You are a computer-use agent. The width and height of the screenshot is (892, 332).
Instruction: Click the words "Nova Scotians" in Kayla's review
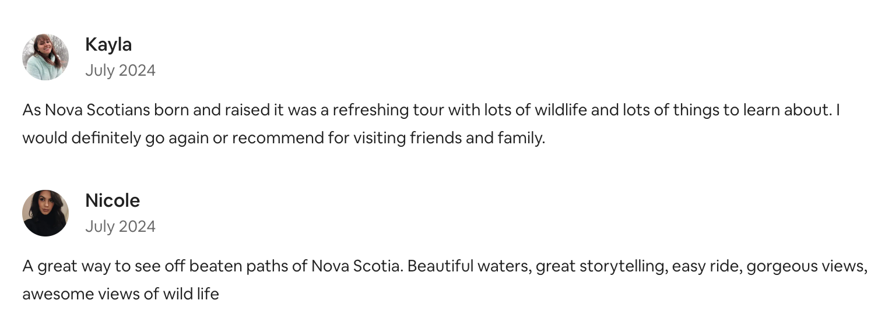[97, 110]
